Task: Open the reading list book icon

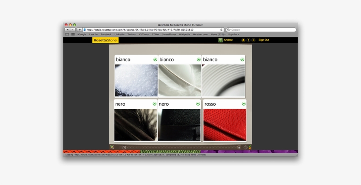Action: [x=67, y=34]
